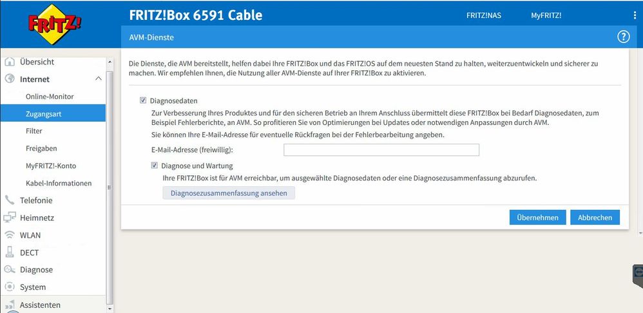
Task: Open MyFRITZ! link in header
Action: (546, 15)
